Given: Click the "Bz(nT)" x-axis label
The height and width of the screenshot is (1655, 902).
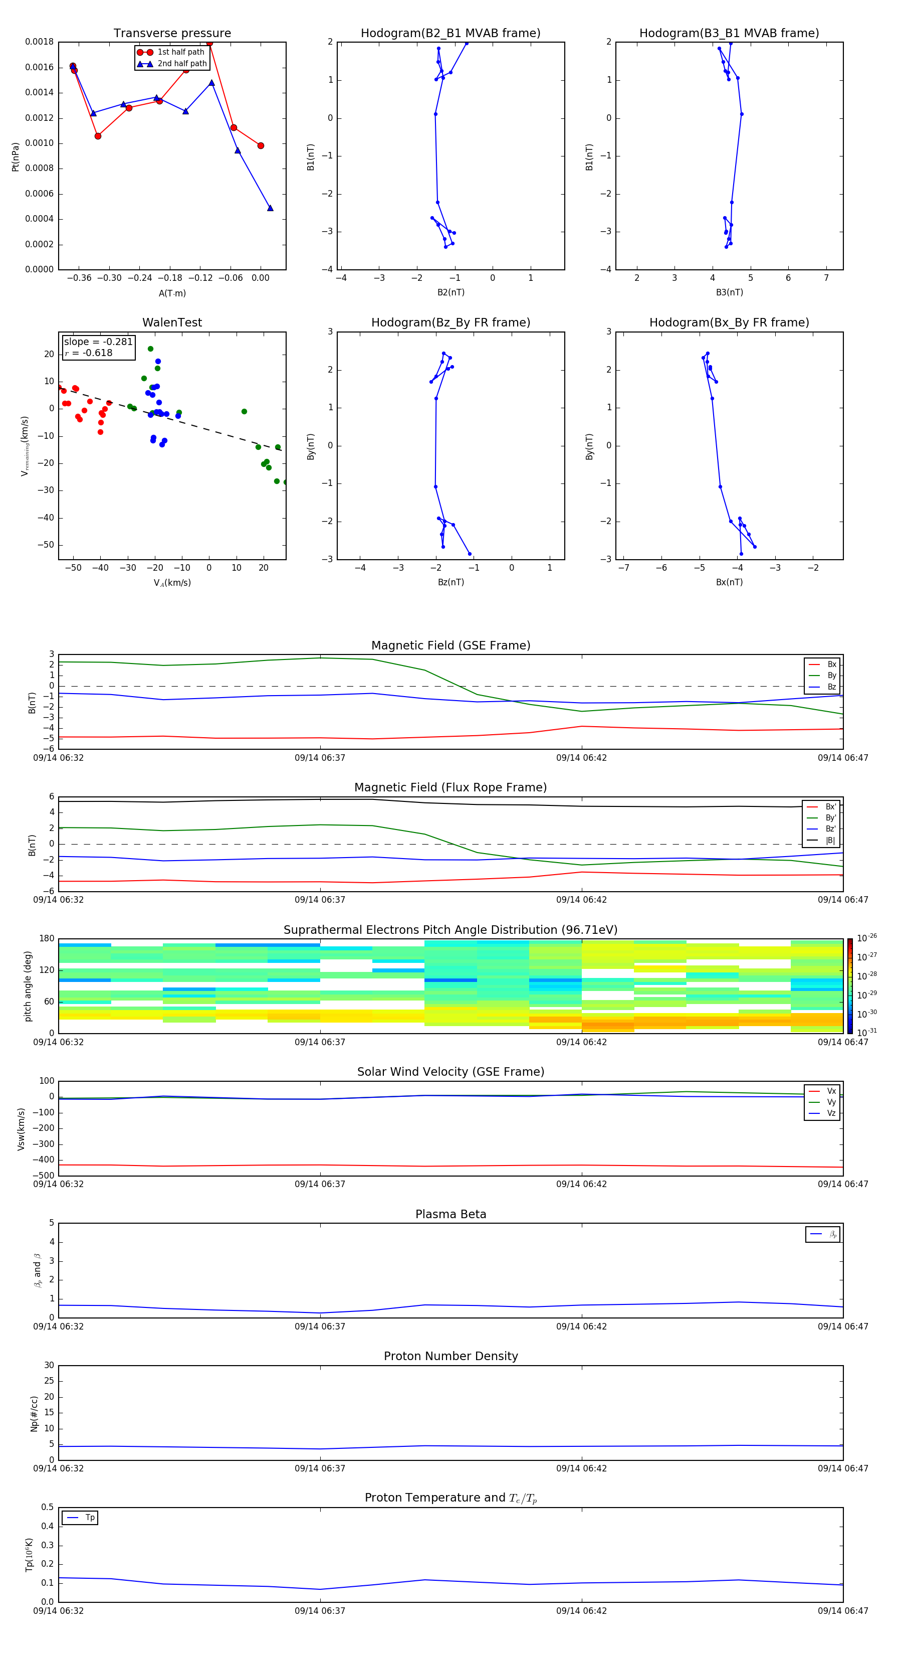Looking at the screenshot, I should 450,582.
